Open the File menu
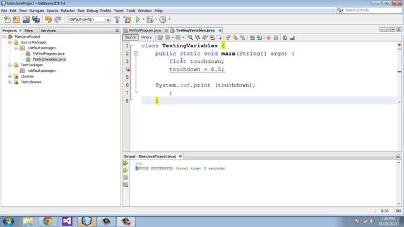404x227 pixels. 4,11
